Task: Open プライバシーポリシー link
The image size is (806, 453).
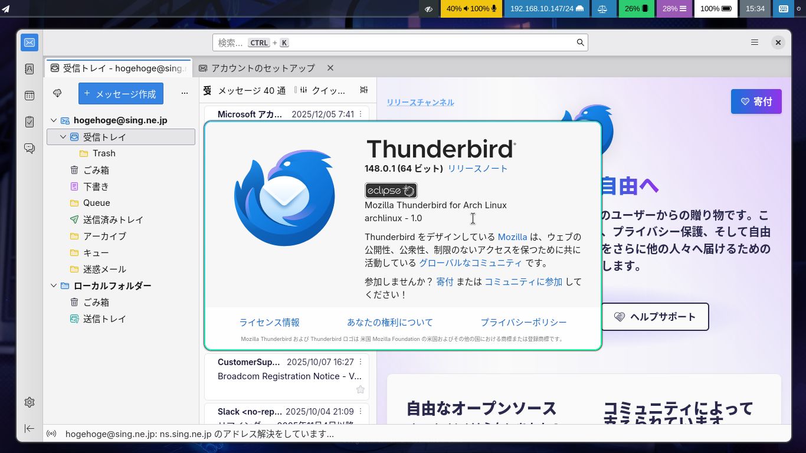Action: [523, 323]
